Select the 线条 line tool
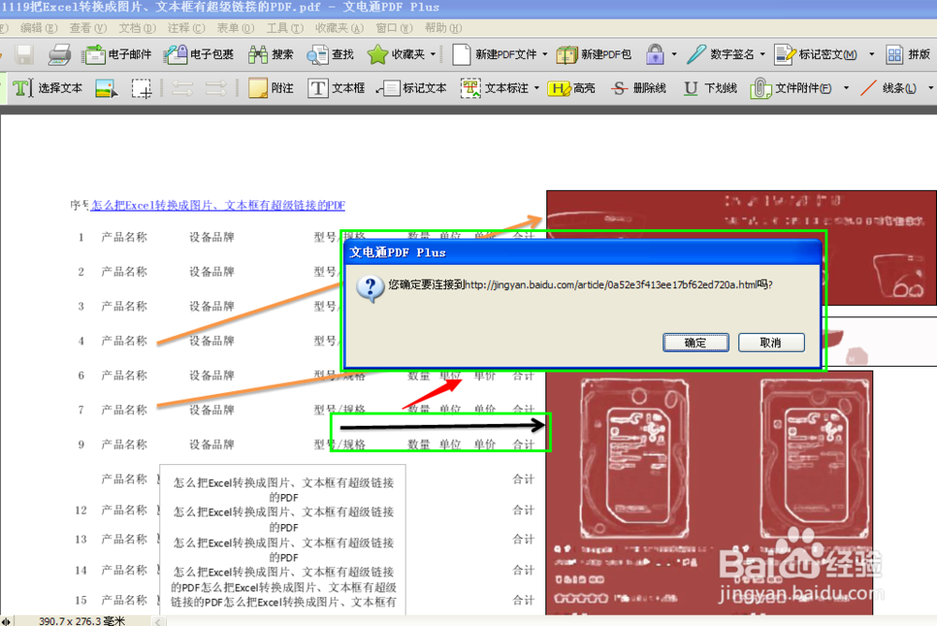Viewport: 937px width, 626px height. pyautogui.click(x=888, y=88)
